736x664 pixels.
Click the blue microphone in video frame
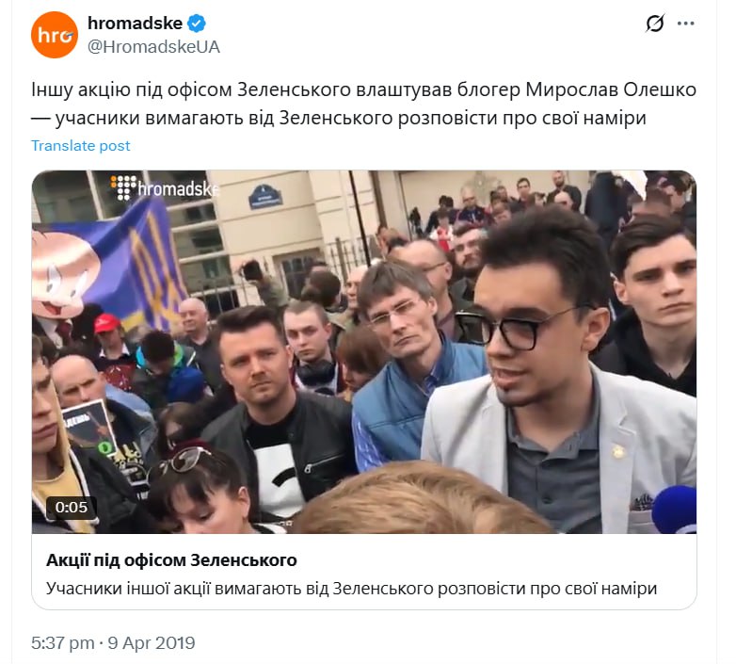tap(674, 510)
